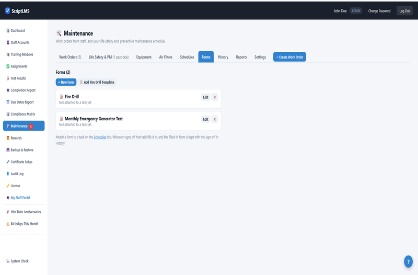Select the Certificate Setup pen icon
The width and height of the screenshot is (418, 275).
[x=8, y=162]
